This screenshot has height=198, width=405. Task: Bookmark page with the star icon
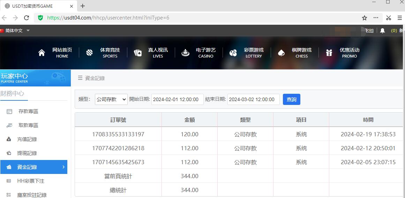(x=365, y=18)
